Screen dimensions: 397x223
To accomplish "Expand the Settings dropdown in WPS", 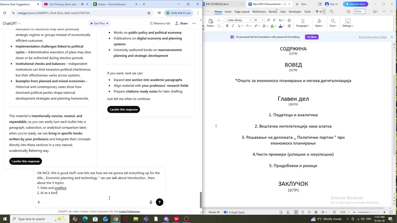I will pyautogui.click(x=348, y=26).
